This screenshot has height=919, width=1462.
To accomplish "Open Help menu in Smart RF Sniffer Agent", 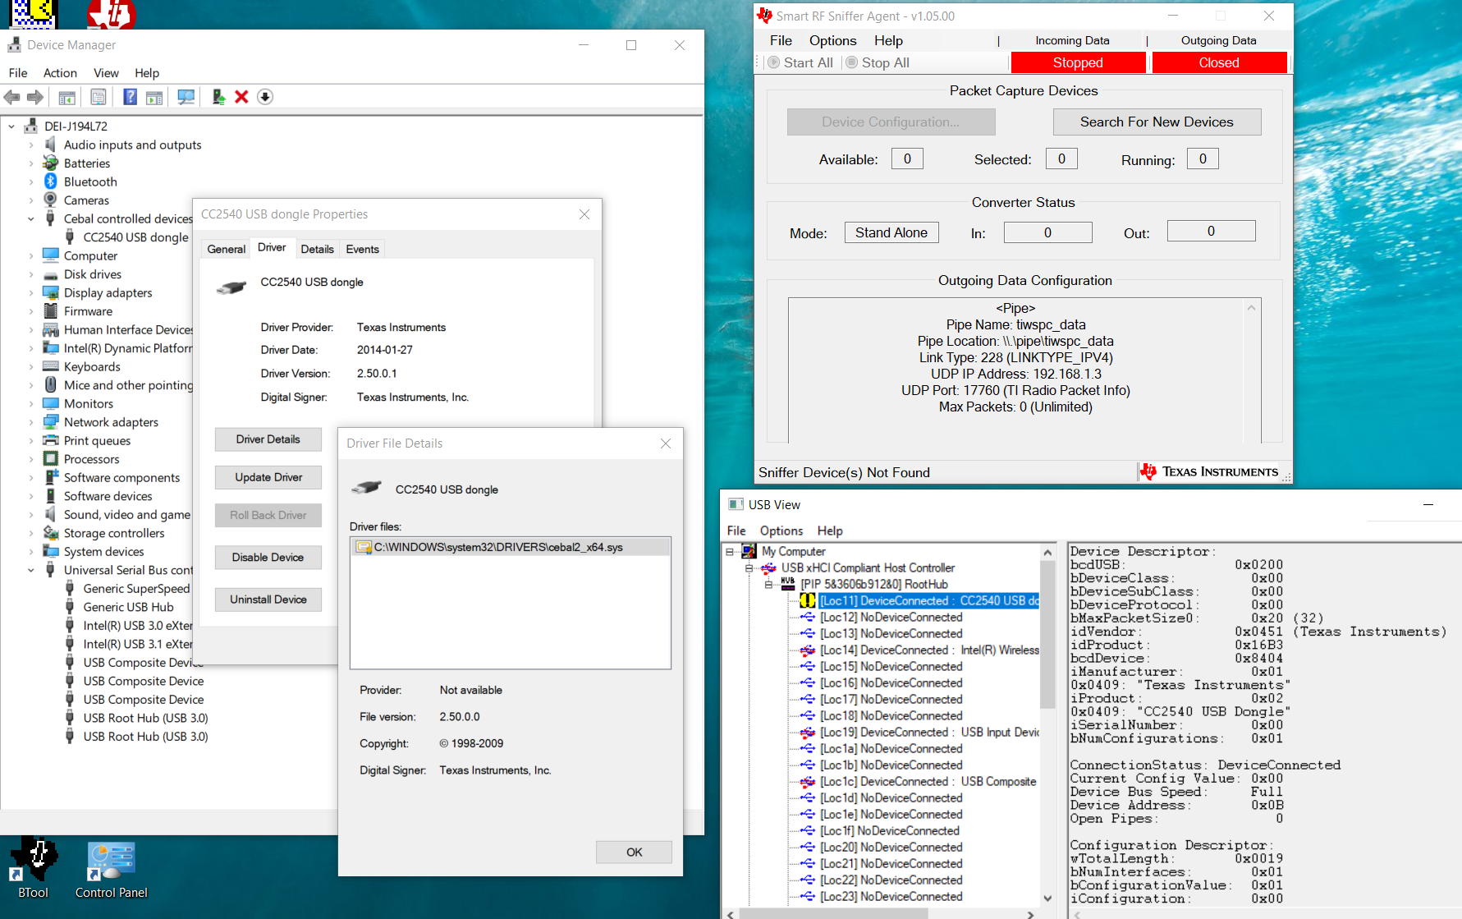I will 888,40.
